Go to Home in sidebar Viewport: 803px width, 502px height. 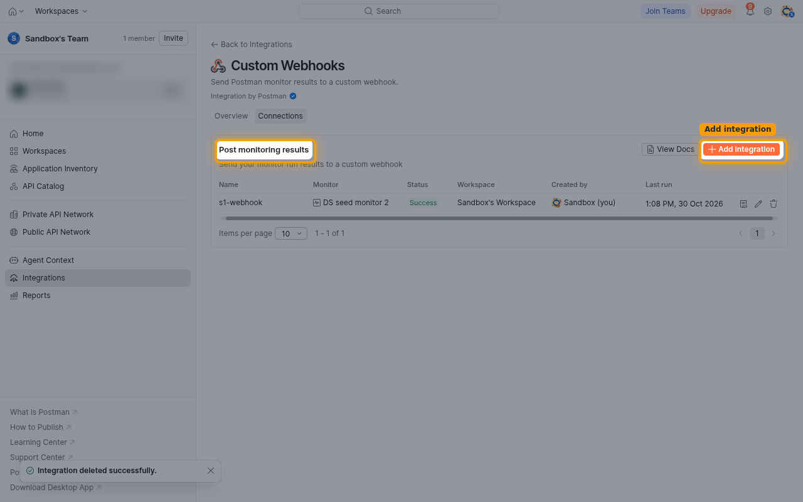click(x=98, y=134)
